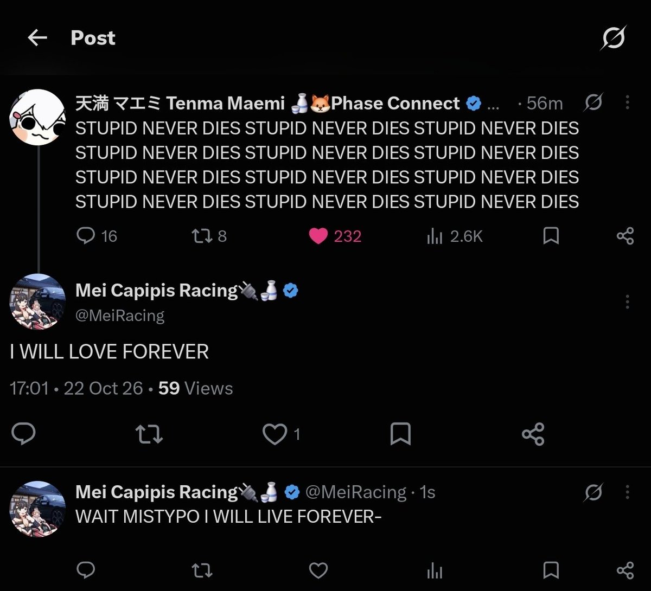The height and width of the screenshot is (591, 651).
Task: Open more options menu on Tenma Maemi's post
Action: click(x=628, y=102)
